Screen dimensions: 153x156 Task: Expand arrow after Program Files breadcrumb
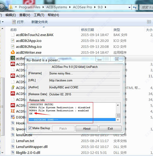[43, 7]
